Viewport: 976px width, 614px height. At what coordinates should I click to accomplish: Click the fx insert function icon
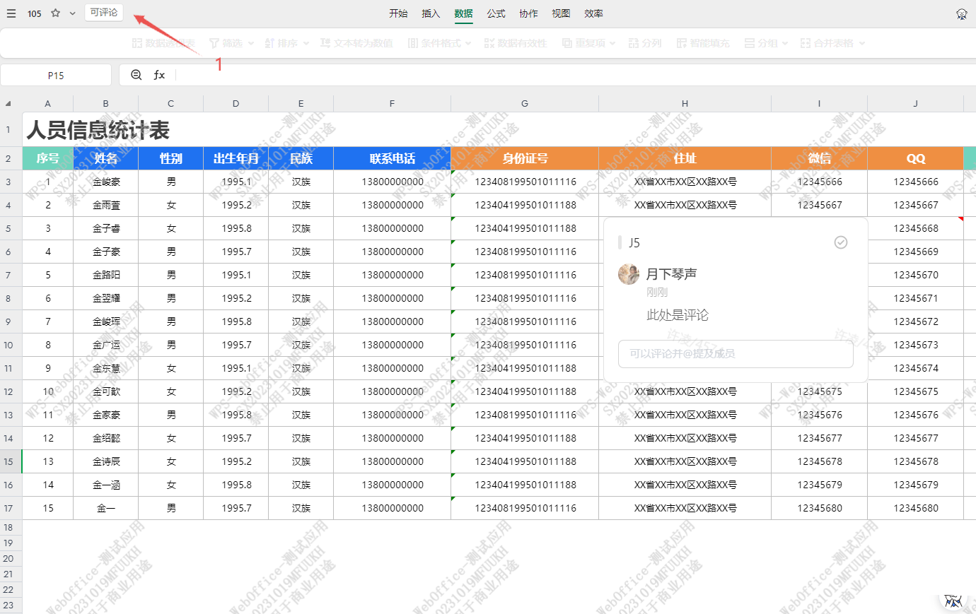(x=159, y=75)
